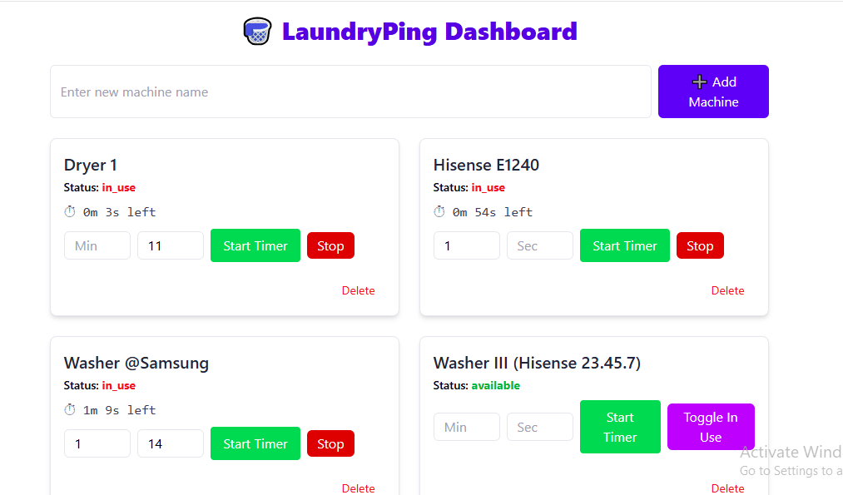
Task: Click the Min field in Washer III card
Action: (x=466, y=427)
